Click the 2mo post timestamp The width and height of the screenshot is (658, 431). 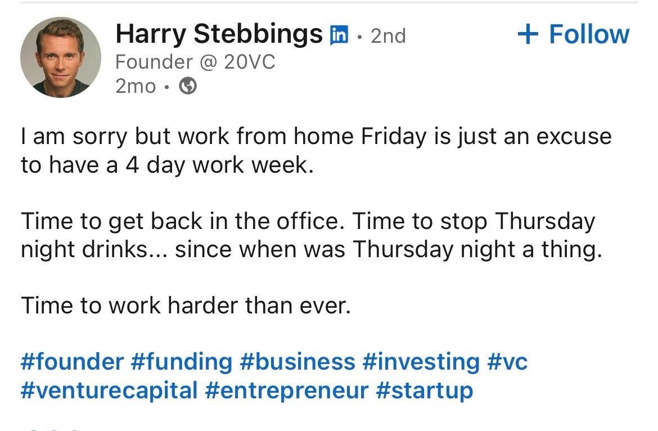click(x=136, y=86)
